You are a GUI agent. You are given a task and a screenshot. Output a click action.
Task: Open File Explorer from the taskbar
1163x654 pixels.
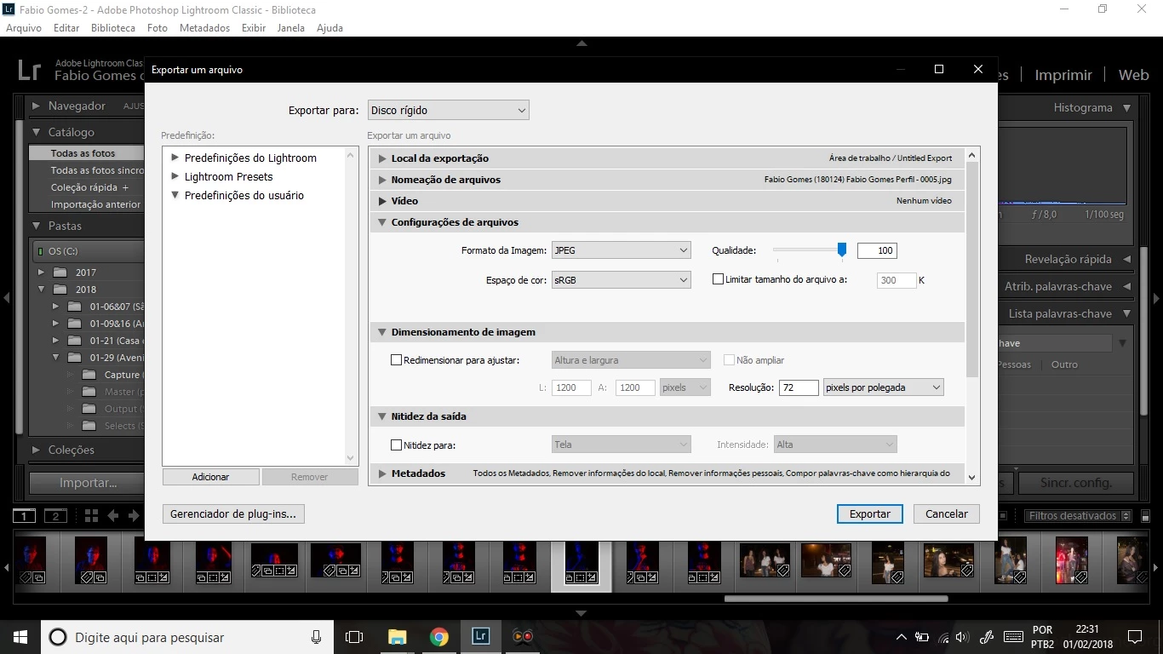[x=397, y=637]
